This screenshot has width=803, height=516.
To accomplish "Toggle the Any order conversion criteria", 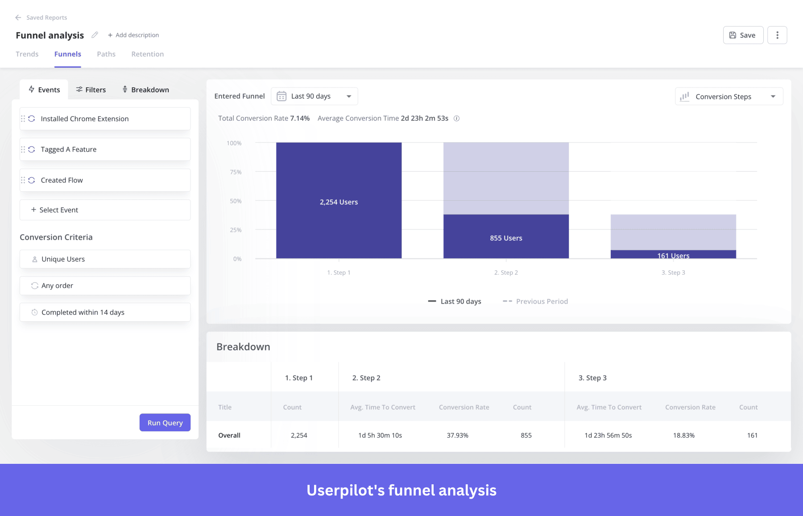I will (105, 285).
